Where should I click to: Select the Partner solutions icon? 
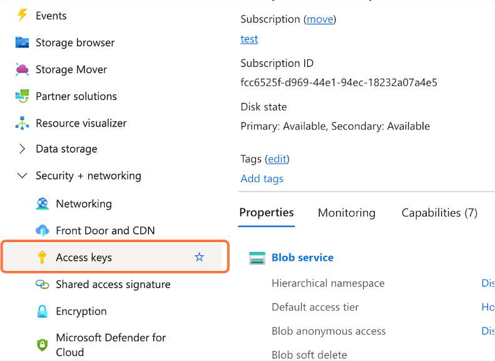coord(23,96)
